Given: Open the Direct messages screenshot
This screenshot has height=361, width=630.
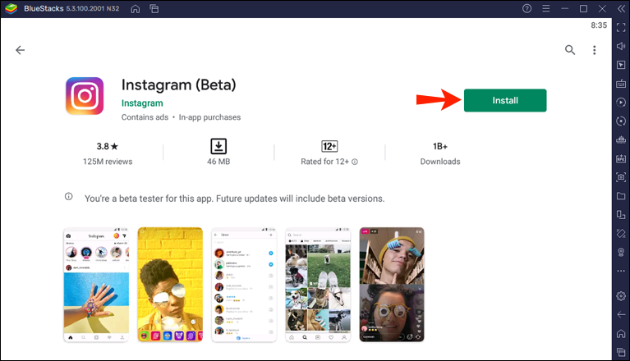Looking at the screenshot, I should 244,285.
